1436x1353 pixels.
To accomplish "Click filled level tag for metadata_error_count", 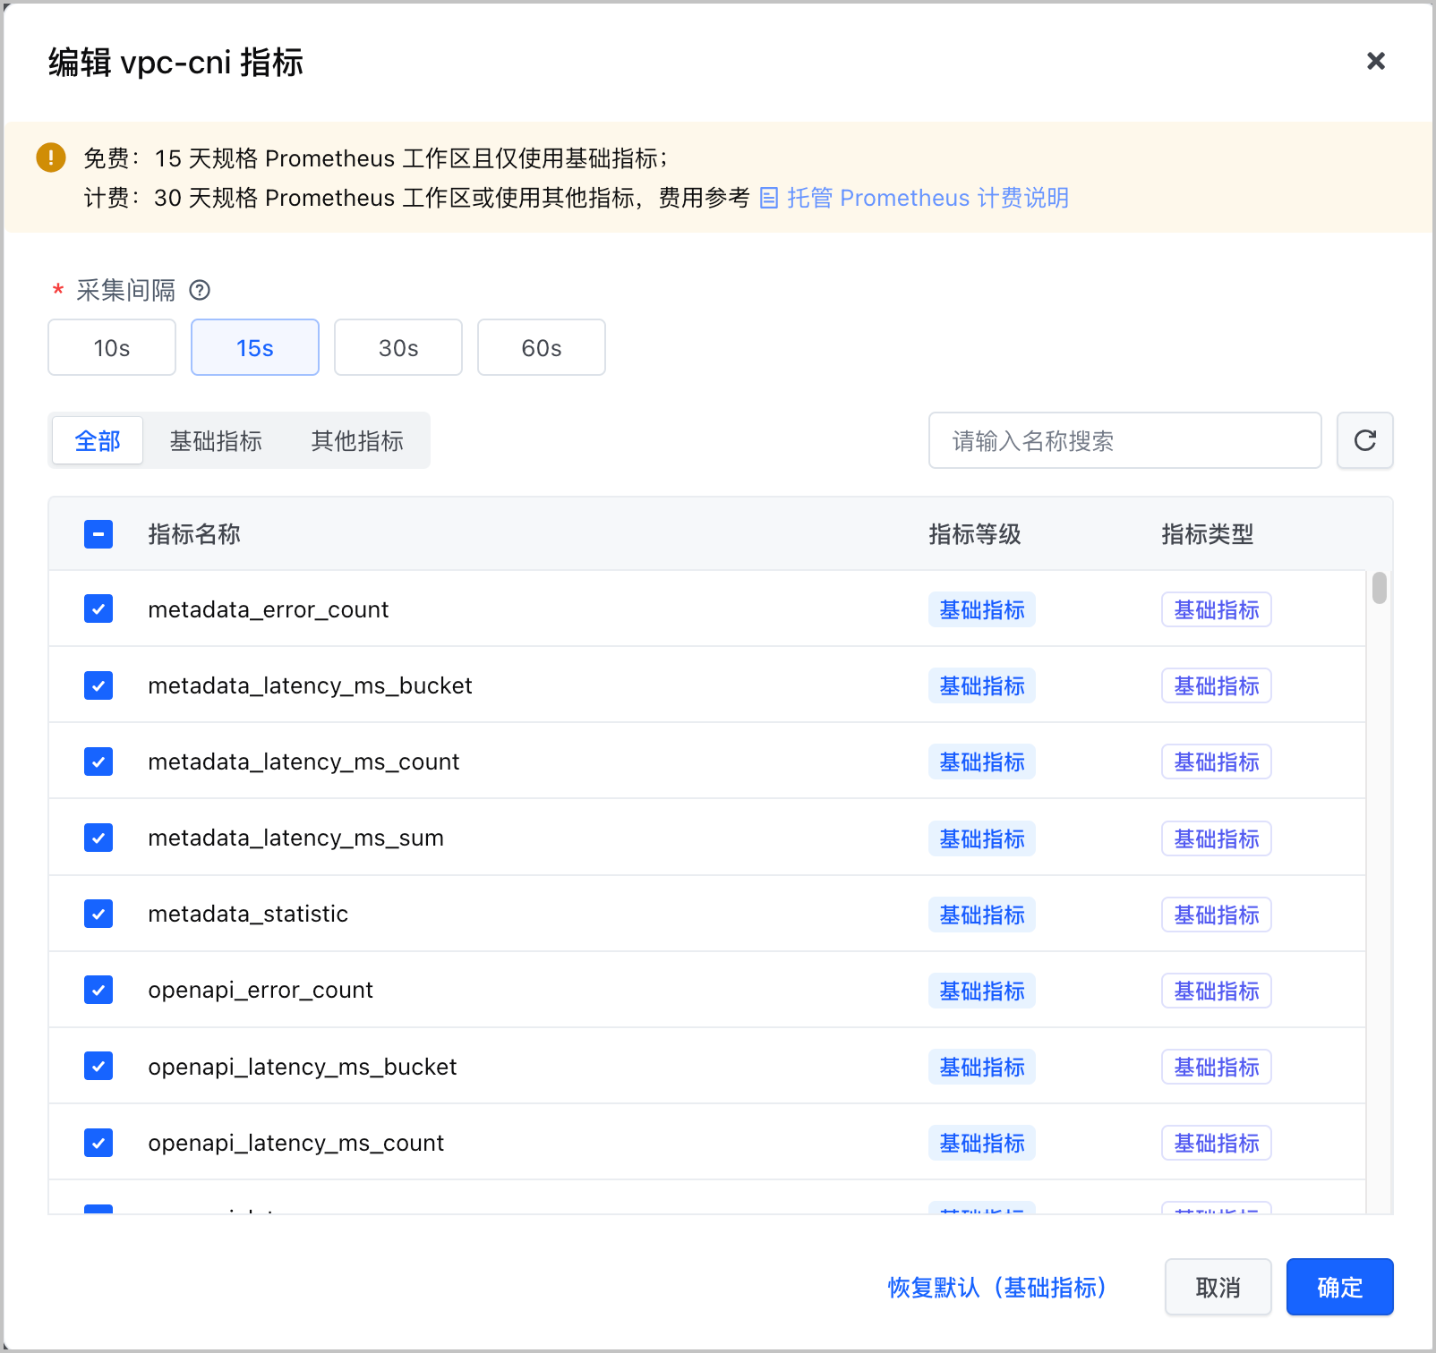I will click(982, 609).
